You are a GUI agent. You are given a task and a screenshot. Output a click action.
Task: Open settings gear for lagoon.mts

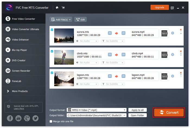(x=172, y=76)
